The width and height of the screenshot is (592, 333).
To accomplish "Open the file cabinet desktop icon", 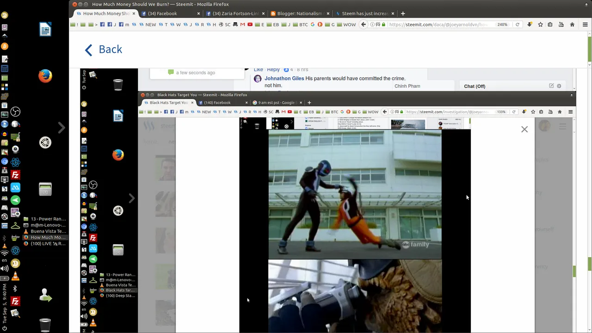I will tap(45, 189).
